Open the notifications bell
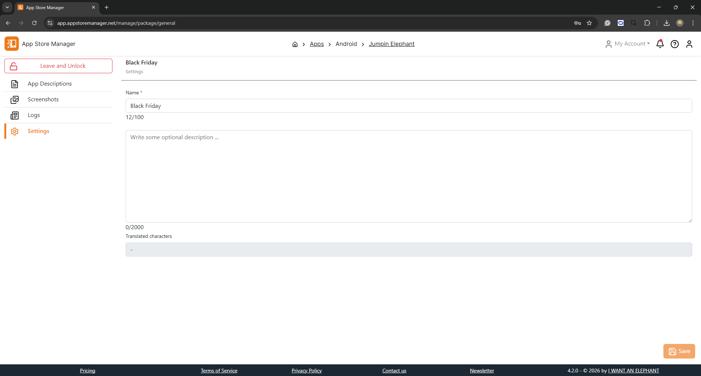Viewport: 701px width, 376px height. [660, 44]
